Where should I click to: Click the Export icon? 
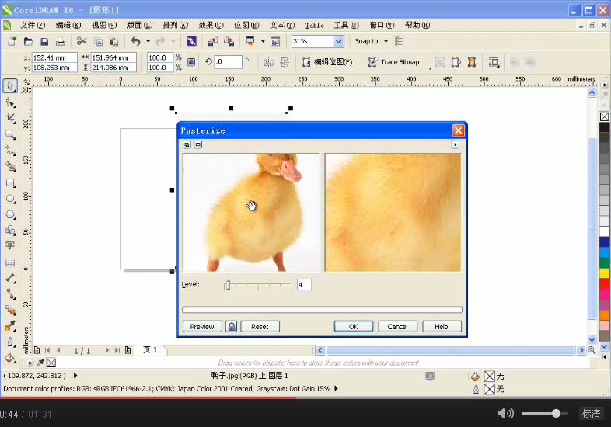[x=229, y=41]
